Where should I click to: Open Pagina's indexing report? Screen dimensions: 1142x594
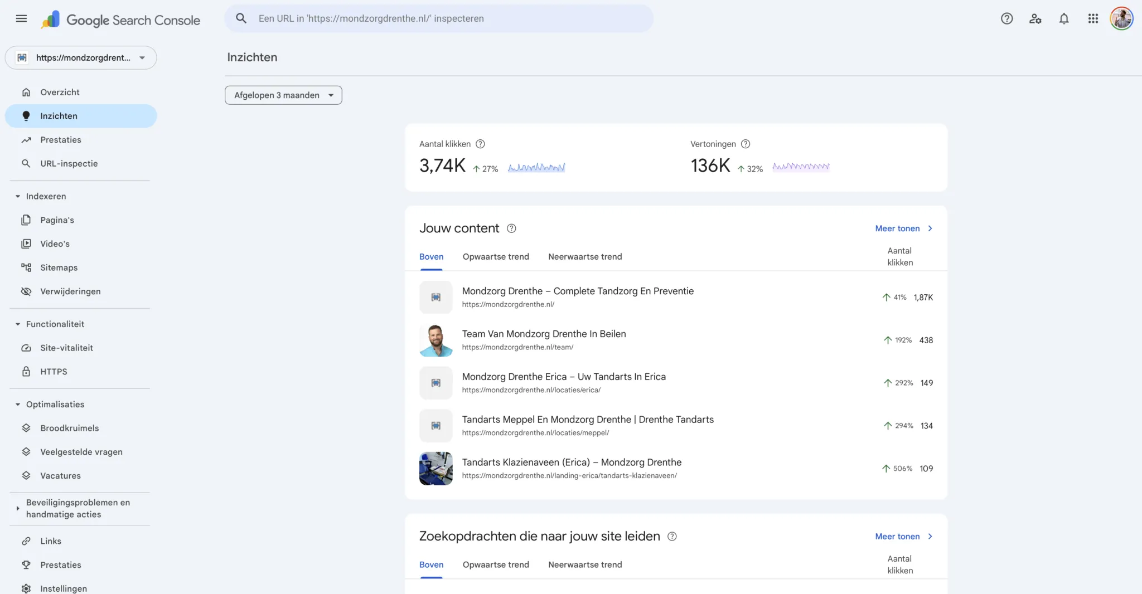pos(81,220)
